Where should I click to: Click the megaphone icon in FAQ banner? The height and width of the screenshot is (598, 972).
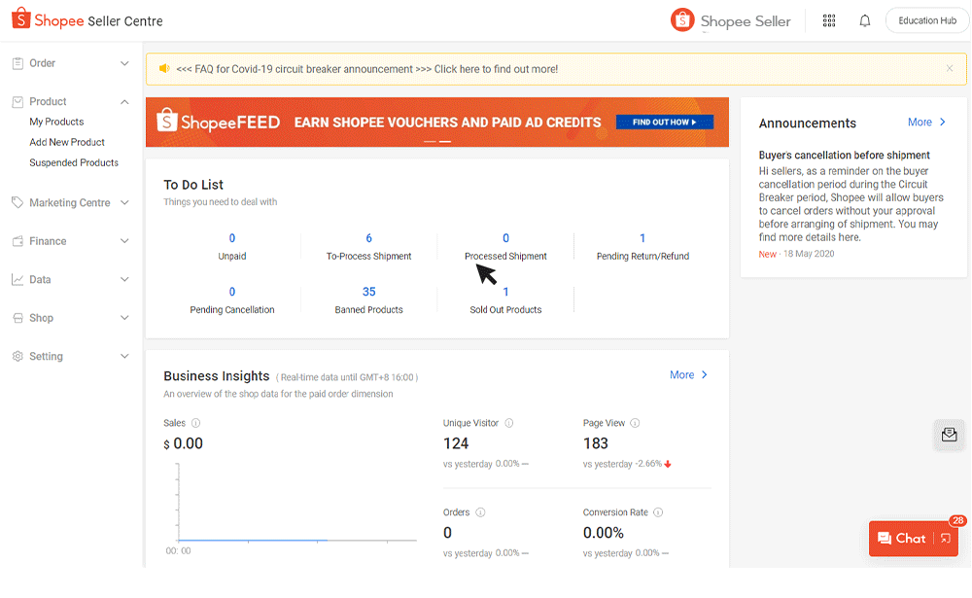tap(164, 69)
